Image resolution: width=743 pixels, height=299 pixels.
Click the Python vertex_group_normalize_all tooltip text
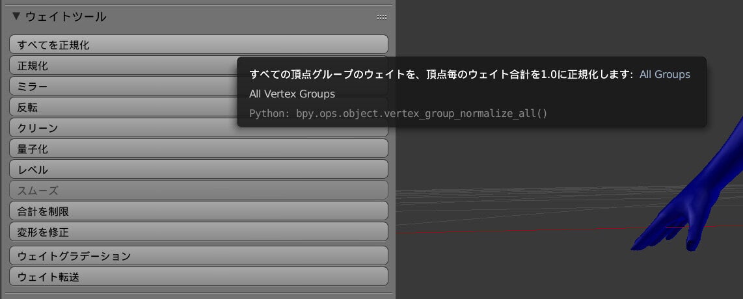398,114
